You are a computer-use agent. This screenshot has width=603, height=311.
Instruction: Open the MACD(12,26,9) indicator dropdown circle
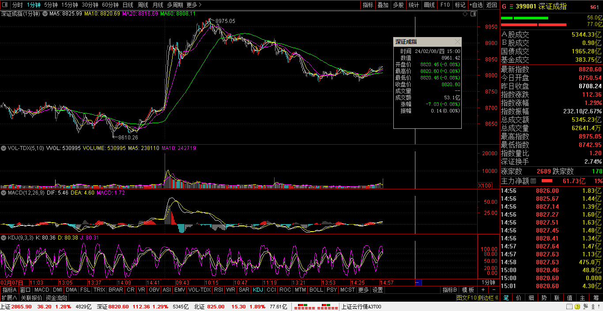coord(4,193)
